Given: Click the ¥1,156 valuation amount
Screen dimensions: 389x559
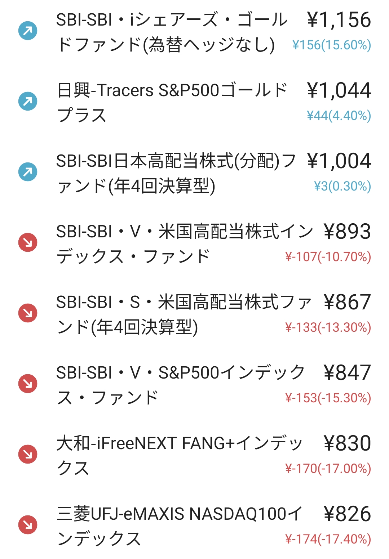Looking at the screenshot, I should [x=339, y=20].
